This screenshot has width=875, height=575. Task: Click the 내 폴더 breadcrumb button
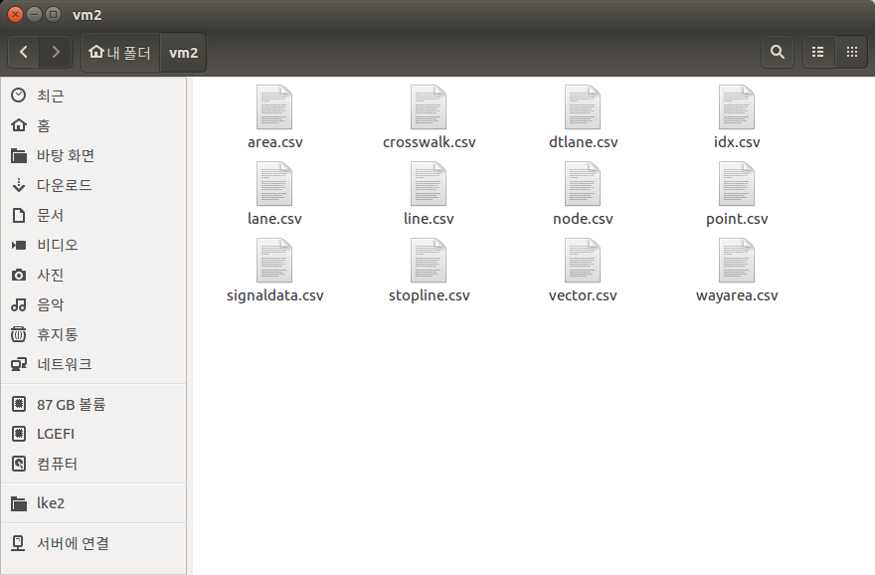click(121, 53)
